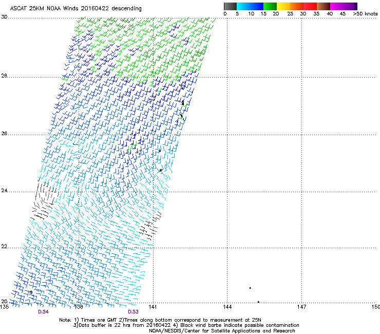The image size is (380, 334).
Task: Click the purple 'D:54' time label
Action: pos(43,312)
